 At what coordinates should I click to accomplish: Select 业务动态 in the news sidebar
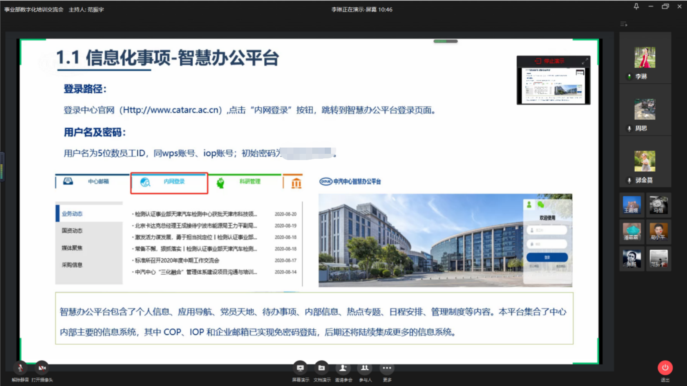(72, 214)
